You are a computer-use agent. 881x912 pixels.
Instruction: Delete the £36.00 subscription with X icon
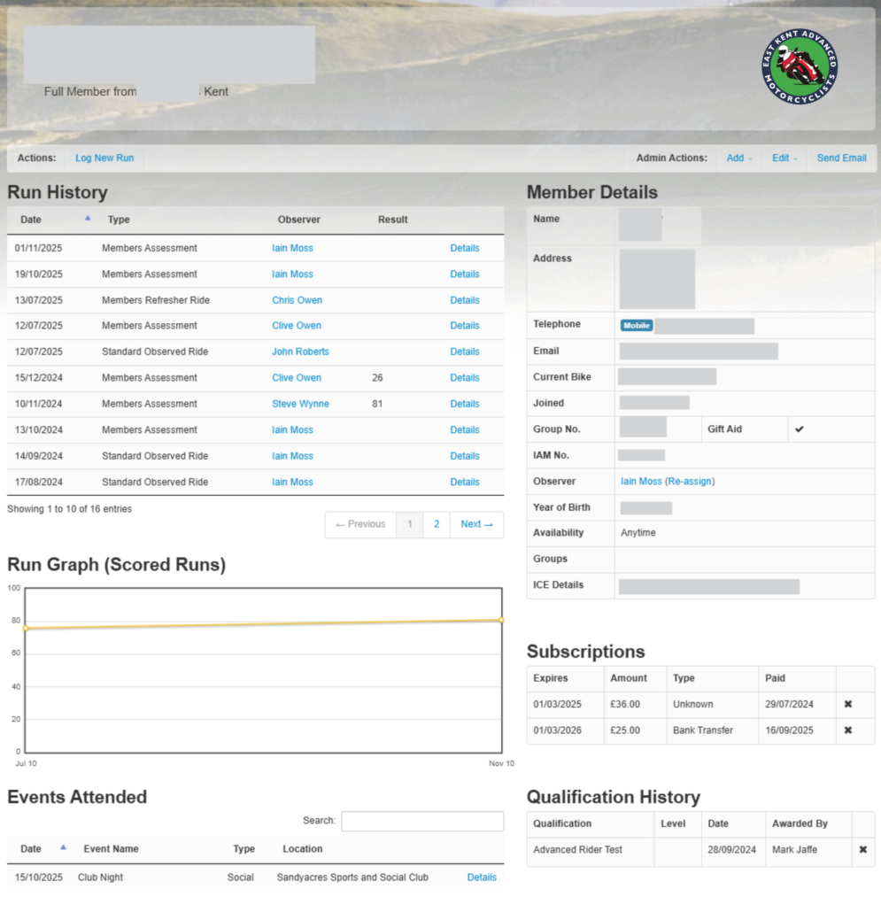847,704
